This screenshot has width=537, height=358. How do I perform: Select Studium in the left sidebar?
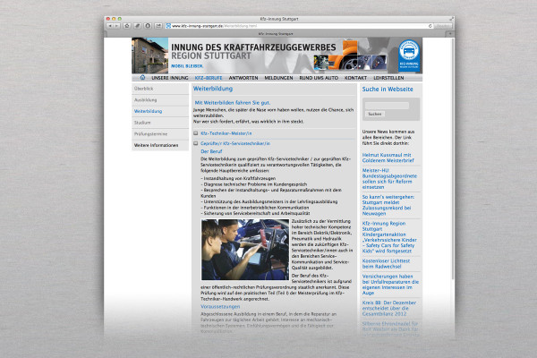(x=160, y=123)
